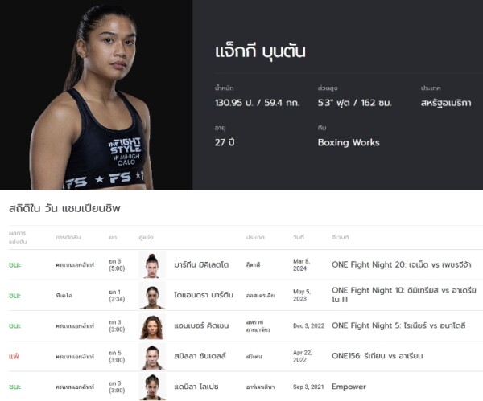Viewport: 483px width, 401px height.
Task: Click the คู่แข่ง column header
Action: (x=146, y=237)
